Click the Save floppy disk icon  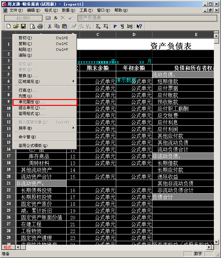(23, 26)
